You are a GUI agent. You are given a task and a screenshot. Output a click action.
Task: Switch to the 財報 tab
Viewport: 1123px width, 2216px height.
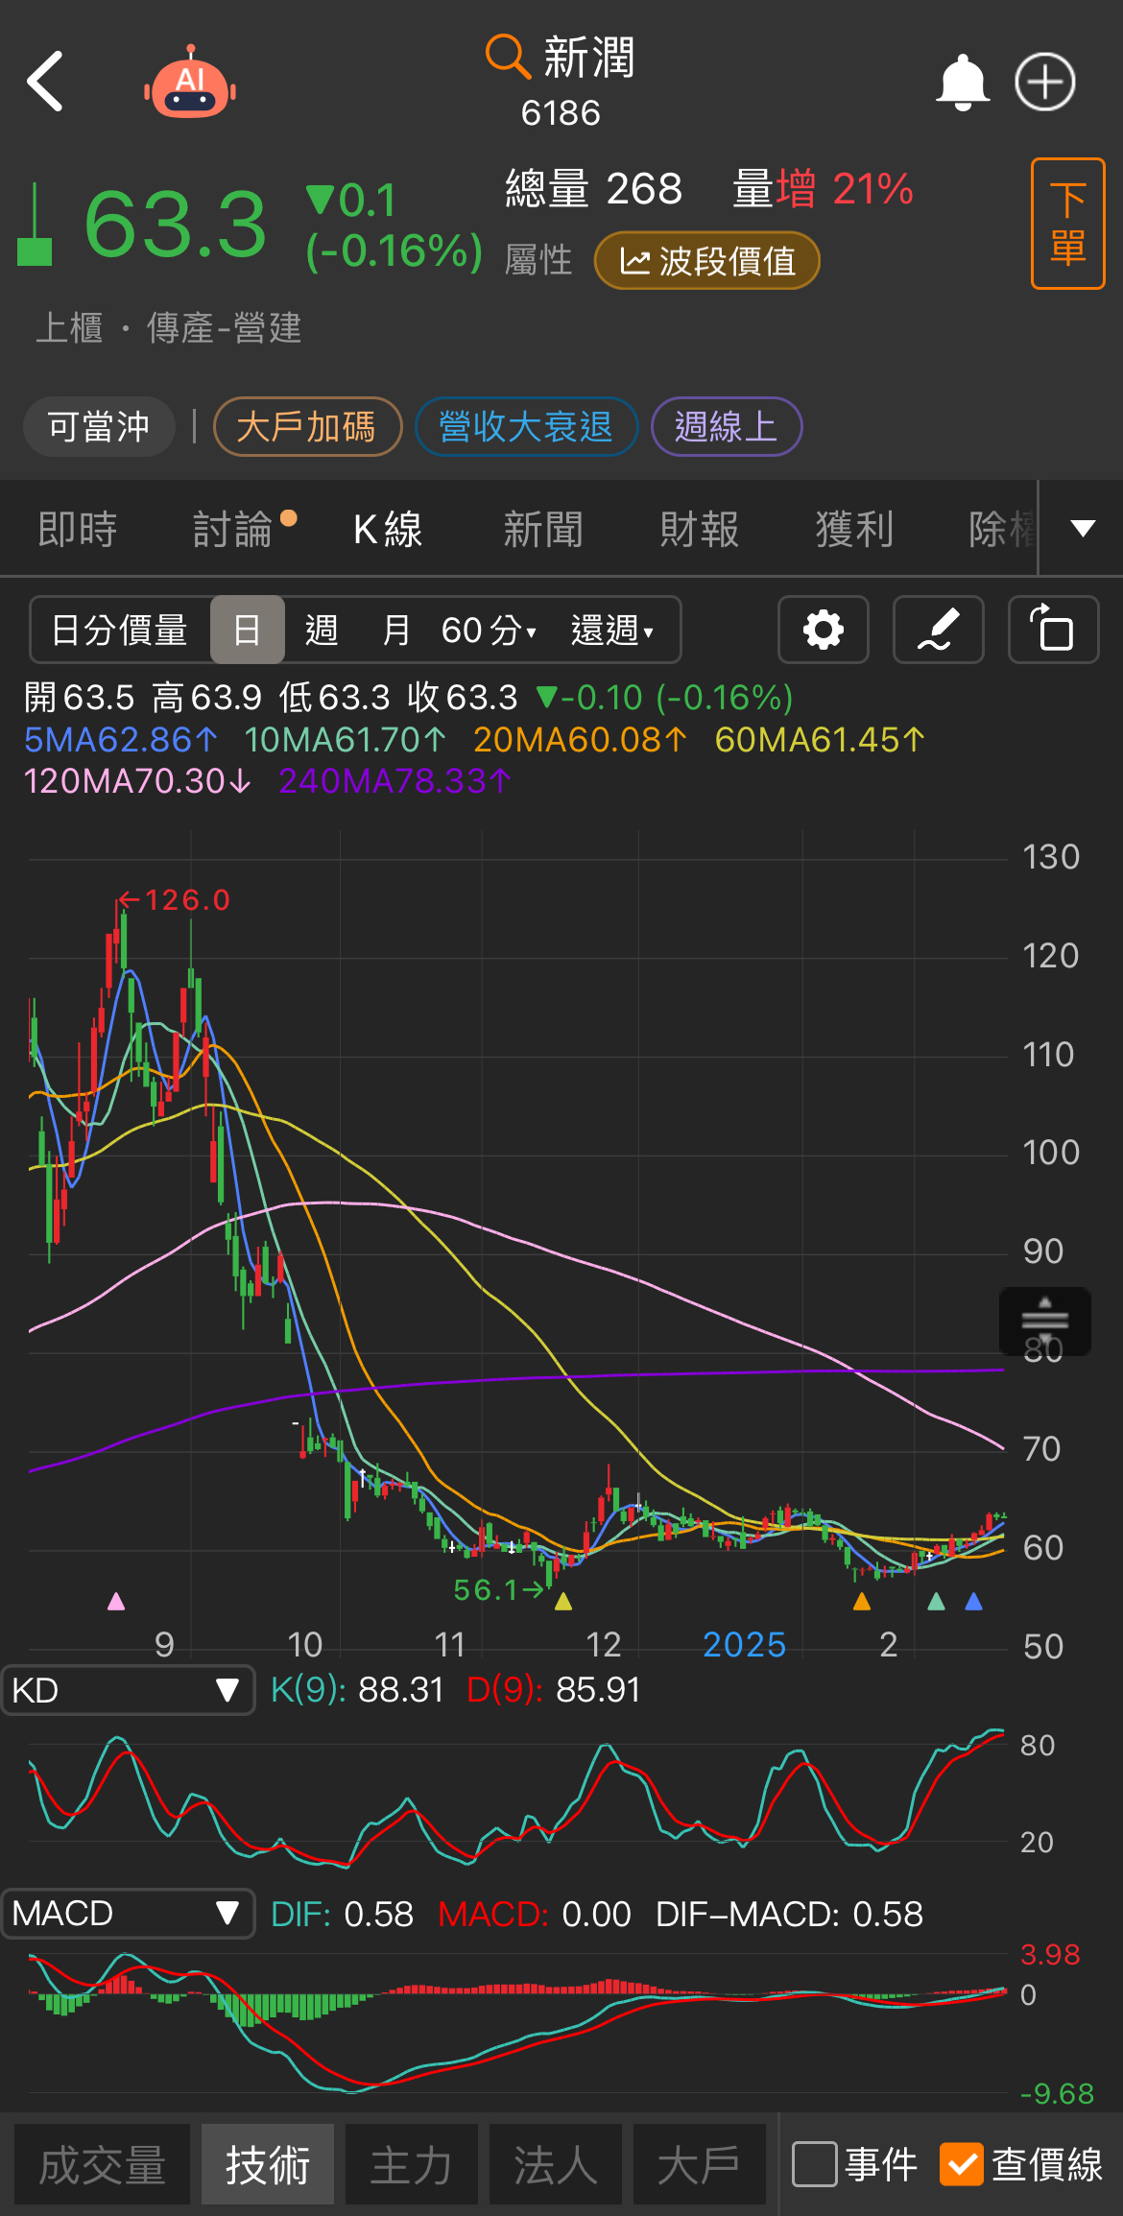click(x=699, y=530)
